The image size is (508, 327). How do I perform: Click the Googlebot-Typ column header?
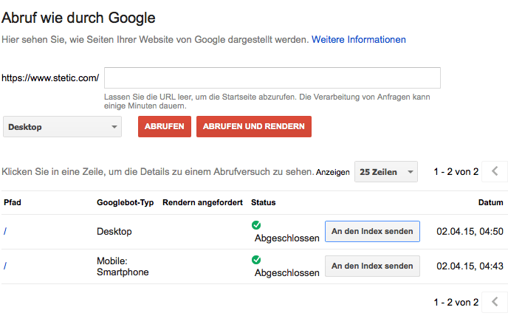point(125,202)
